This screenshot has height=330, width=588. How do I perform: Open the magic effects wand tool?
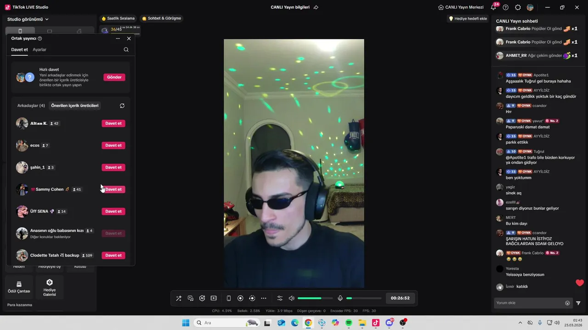click(x=179, y=298)
